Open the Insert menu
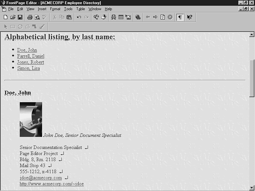Image resolution: width=255 pixels, height=191 pixels. click(x=42, y=9)
